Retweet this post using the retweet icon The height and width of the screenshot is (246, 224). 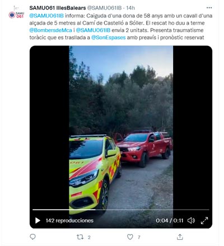point(80,237)
